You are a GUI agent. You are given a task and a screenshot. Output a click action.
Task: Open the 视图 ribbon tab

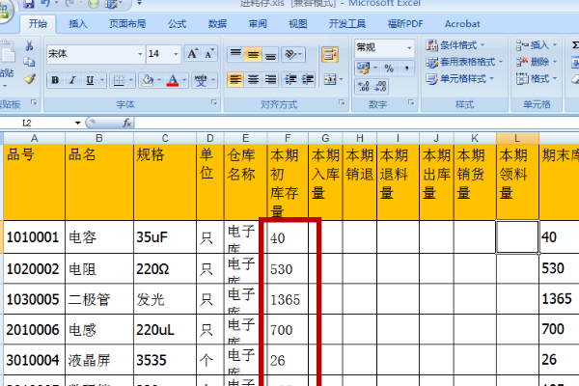[297, 24]
